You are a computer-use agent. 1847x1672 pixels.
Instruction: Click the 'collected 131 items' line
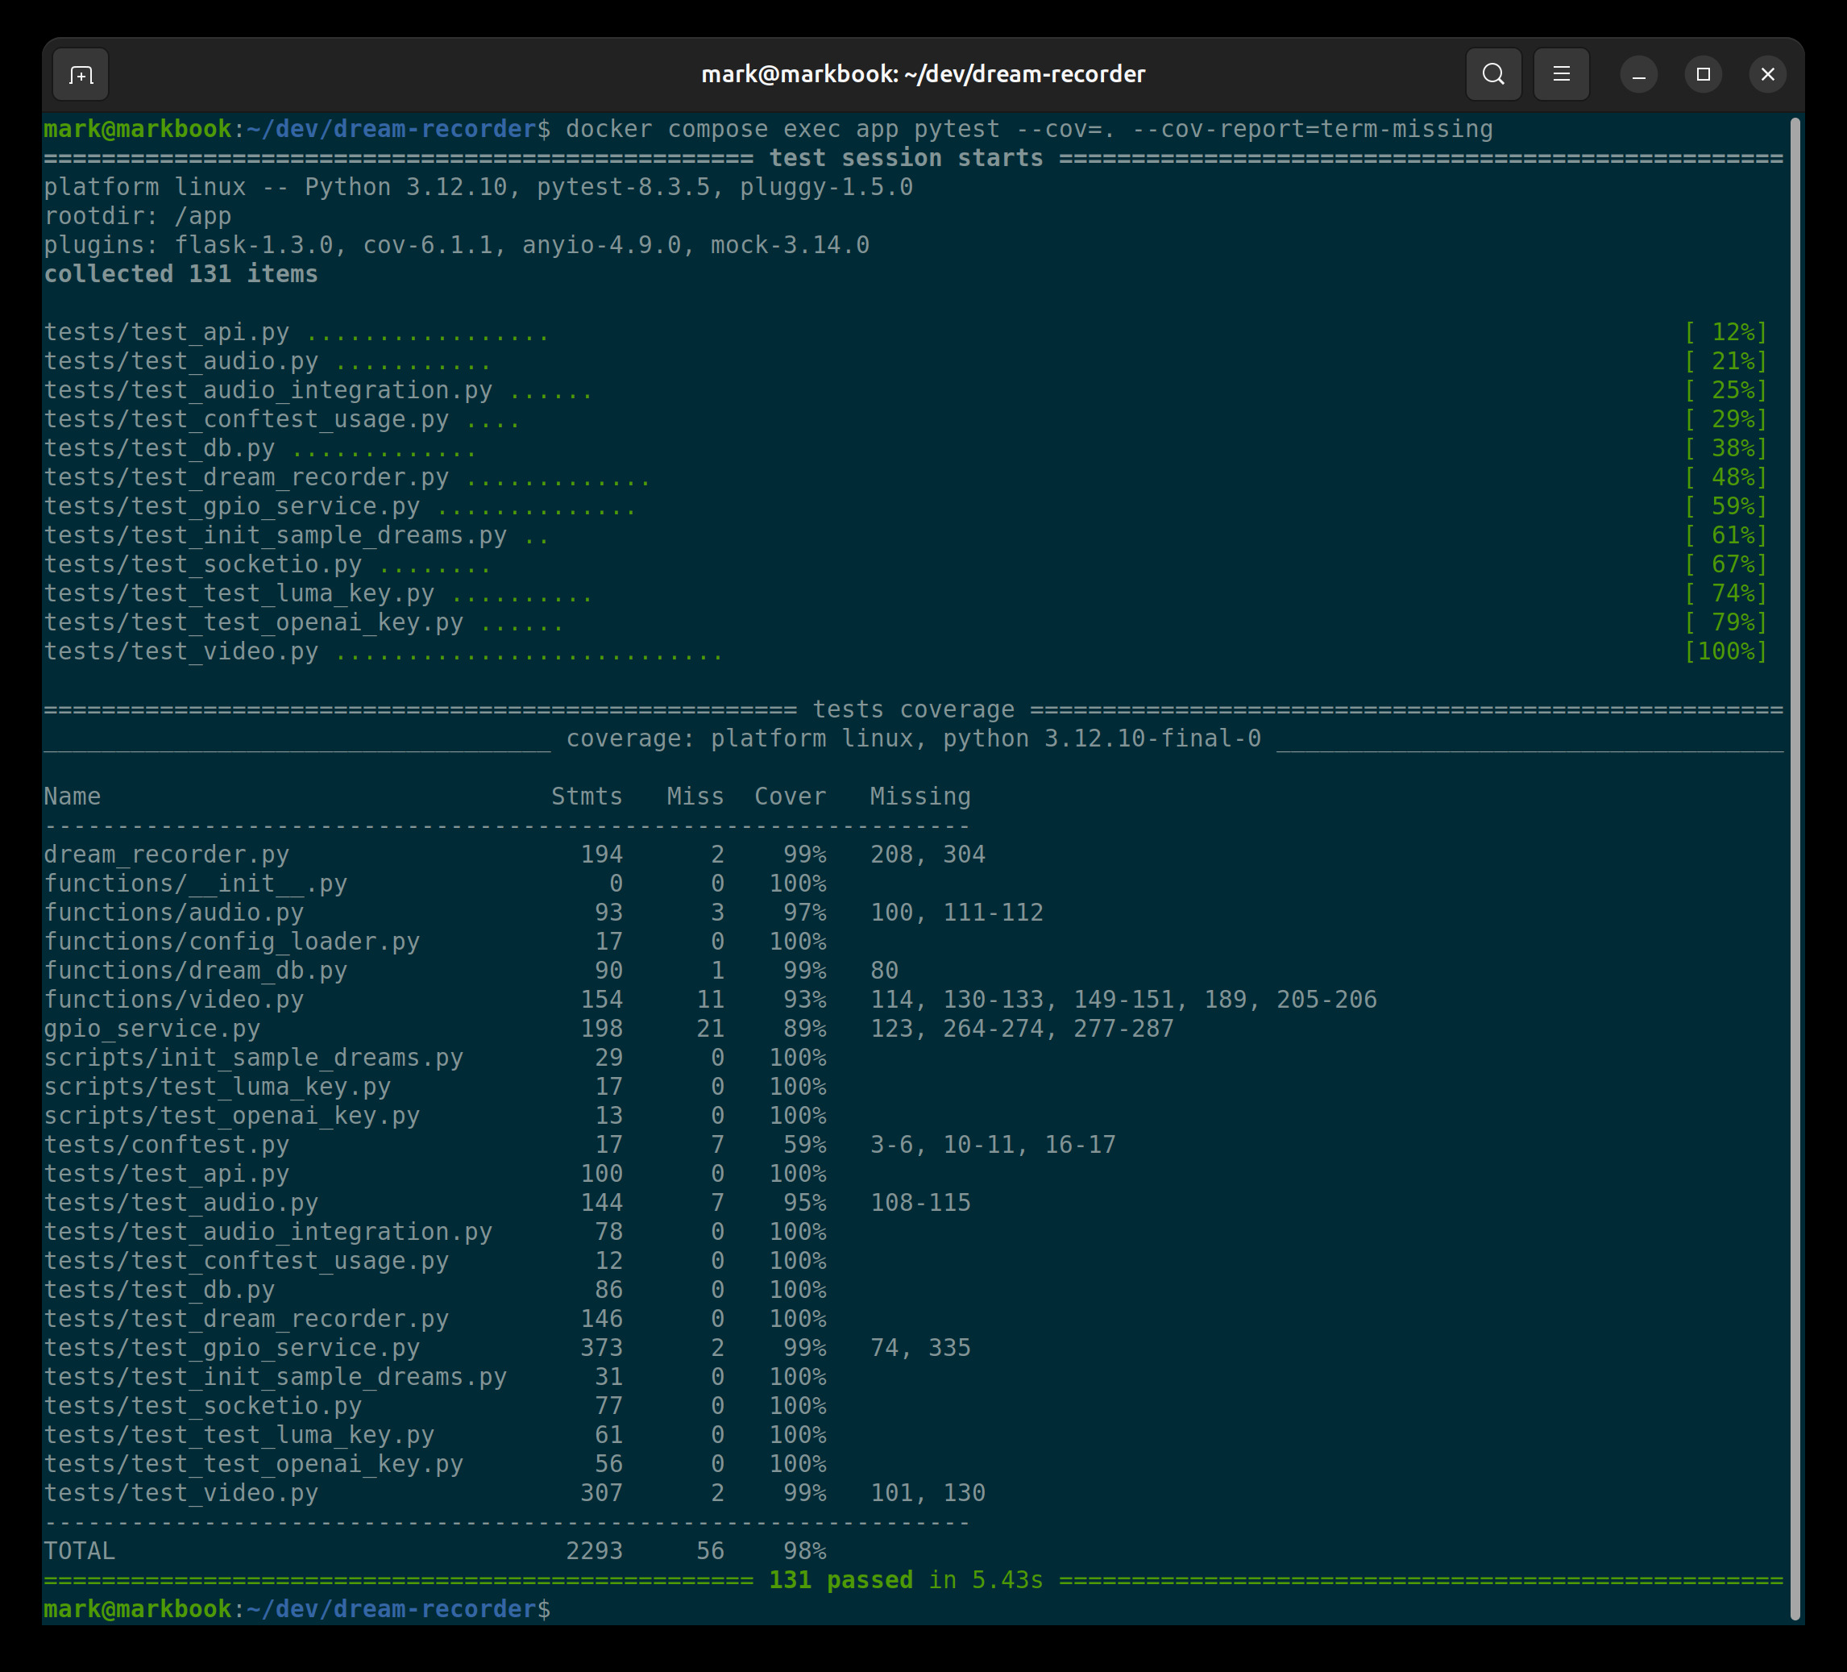181,274
